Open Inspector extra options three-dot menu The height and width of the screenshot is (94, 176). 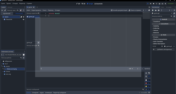point(161,10)
